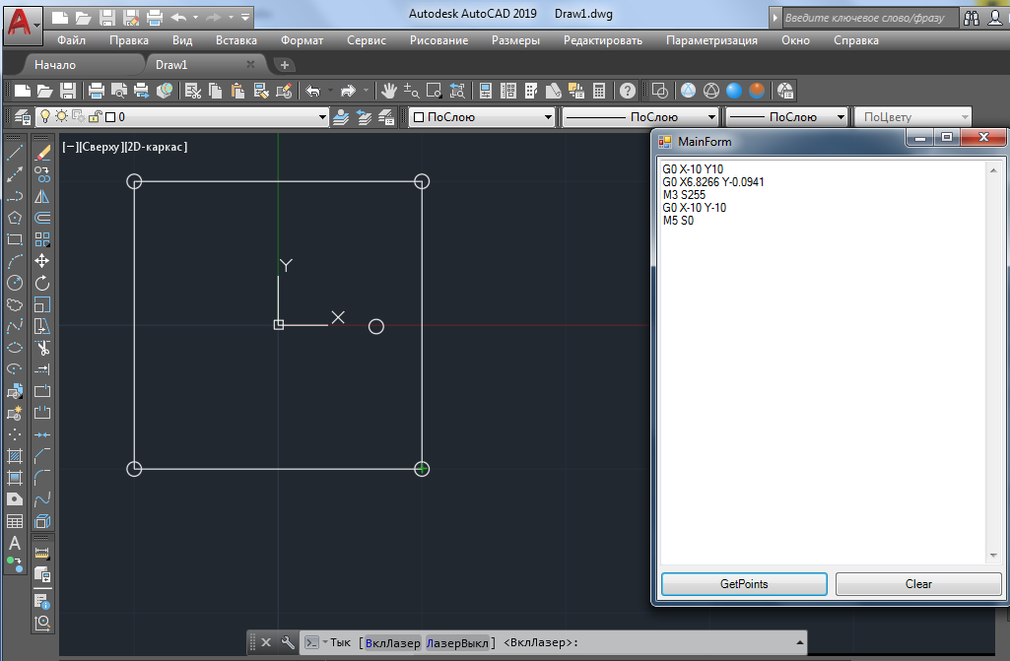Select the Array tool
This screenshot has height=661, width=1010.
[42, 239]
